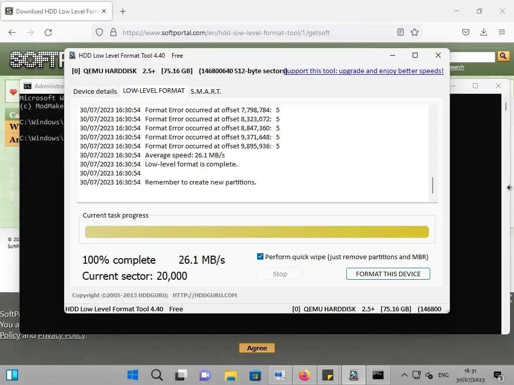Open Microsoft Store from taskbar
The height and width of the screenshot is (385, 514).
[255, 375]
